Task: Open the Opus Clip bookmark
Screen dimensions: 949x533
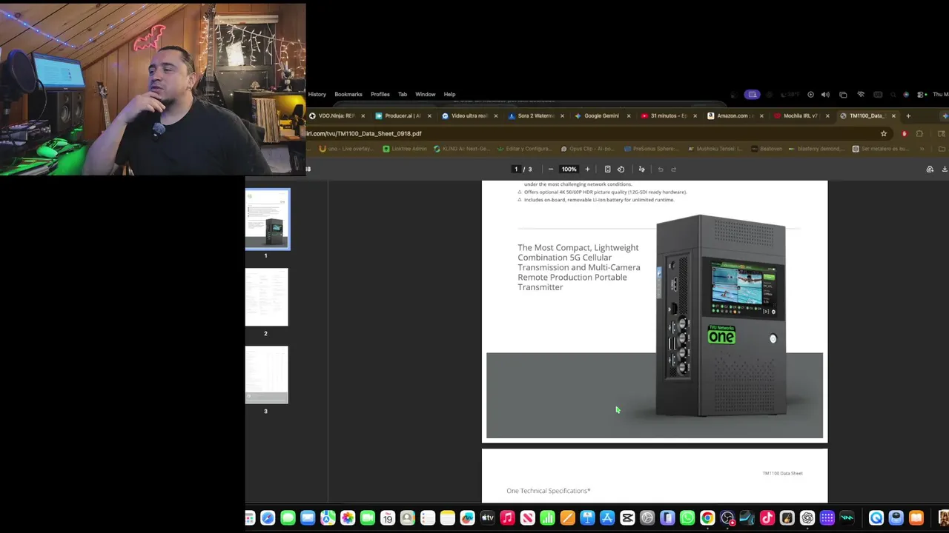Action: click(588, 149)
